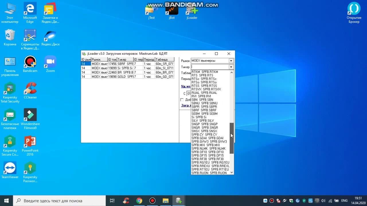
Task: Pick the SILV SPFB.SILV list entry
Action: coord(202,121)
